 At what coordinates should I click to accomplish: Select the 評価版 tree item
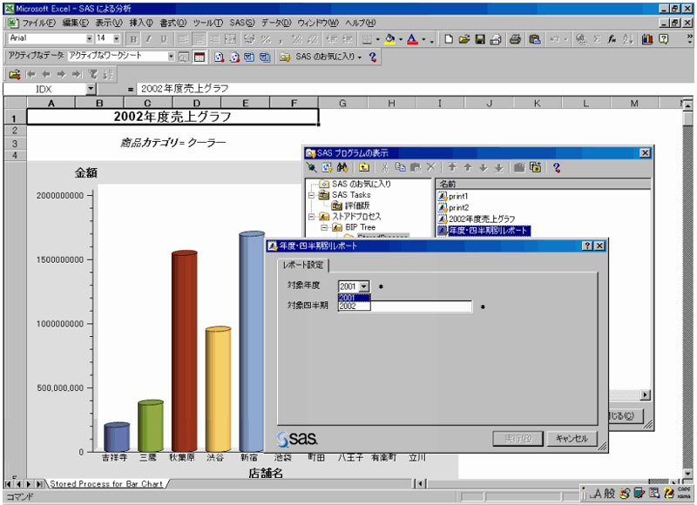point(357,205)
